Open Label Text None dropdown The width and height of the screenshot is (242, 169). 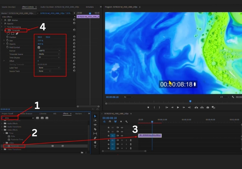point(49,68)
